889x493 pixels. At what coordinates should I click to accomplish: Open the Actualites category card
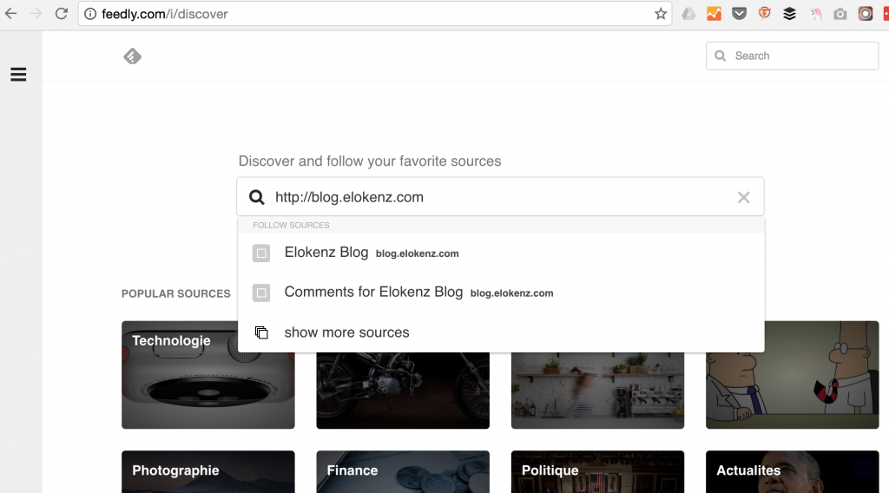(x=792, y=471)
